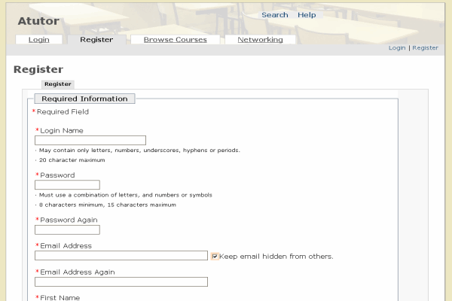This screenshot has height=301, width=452.
Task: Click the Register link at top right
Action: coord(425,47)
